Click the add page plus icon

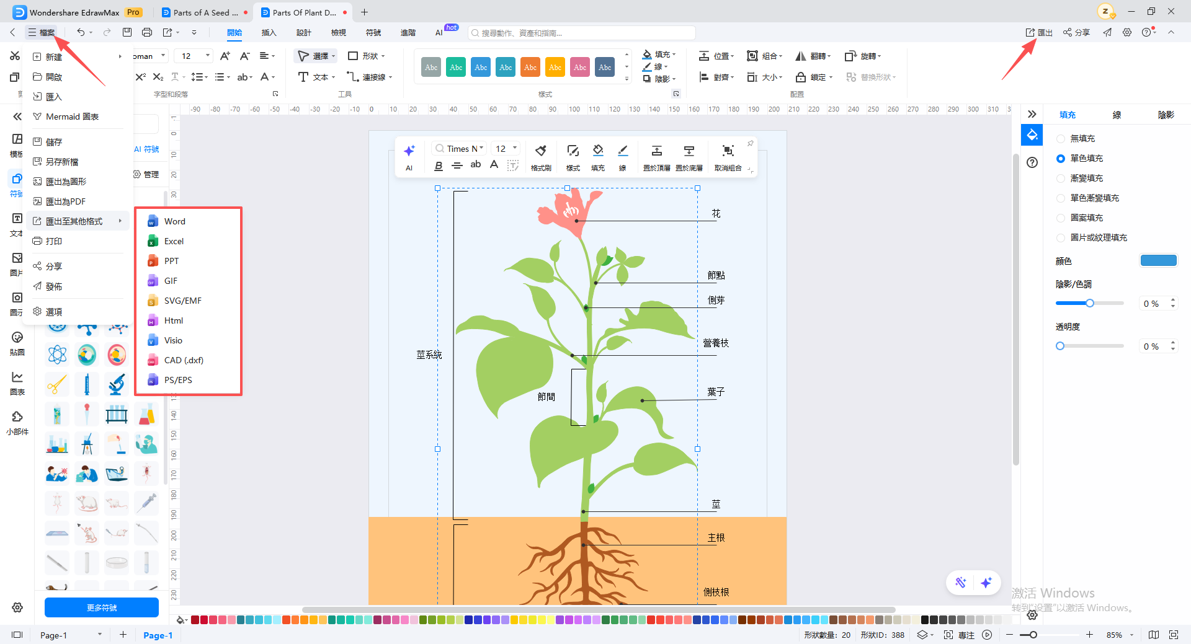pyautogui.click(x=123, y=635)
